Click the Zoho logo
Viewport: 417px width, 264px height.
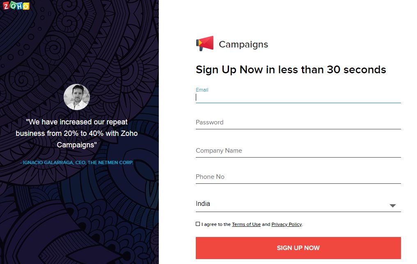point(16,6)
